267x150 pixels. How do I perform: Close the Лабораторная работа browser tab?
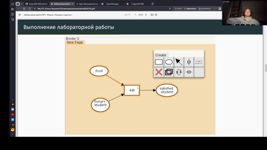(73, 4)
